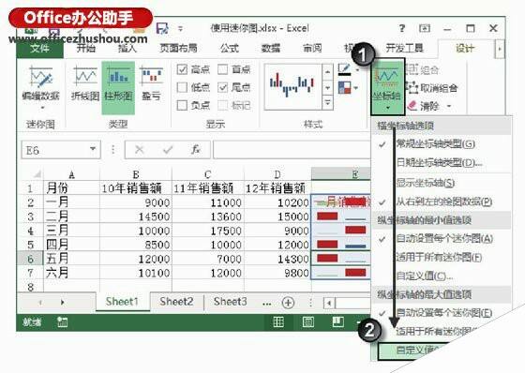525x373 pixels.
Task: Expand the Edit Data dropdown arrow
Action: tap(42, 108)
